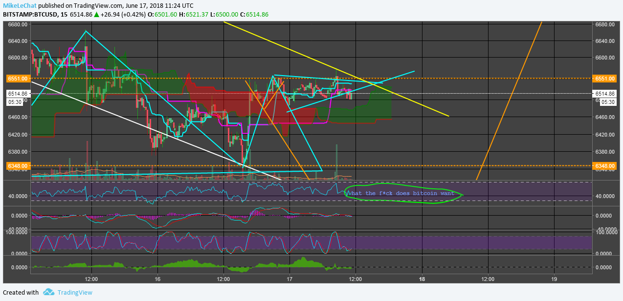Click date label 17 on time axis
The image size is (623, 301).
(x=289, y=279)
